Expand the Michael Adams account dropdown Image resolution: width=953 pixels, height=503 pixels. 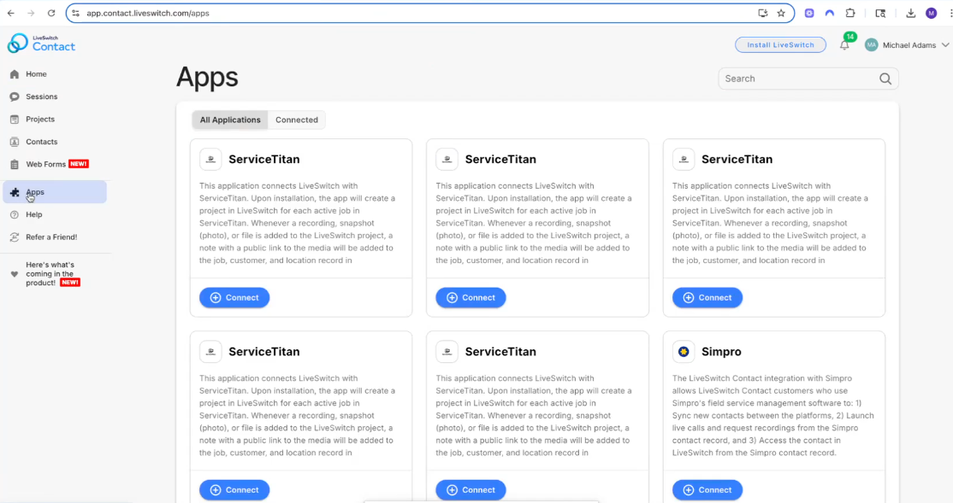click(945, 45)
